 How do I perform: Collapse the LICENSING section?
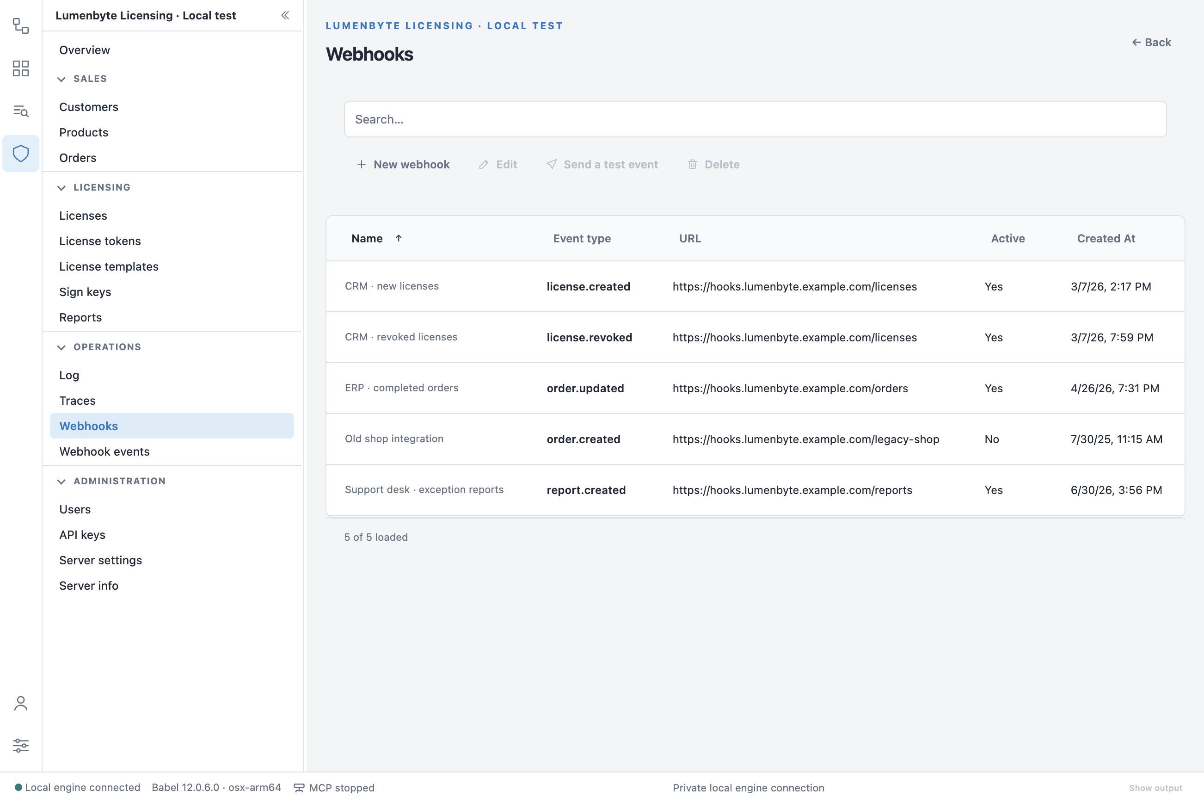61,187
